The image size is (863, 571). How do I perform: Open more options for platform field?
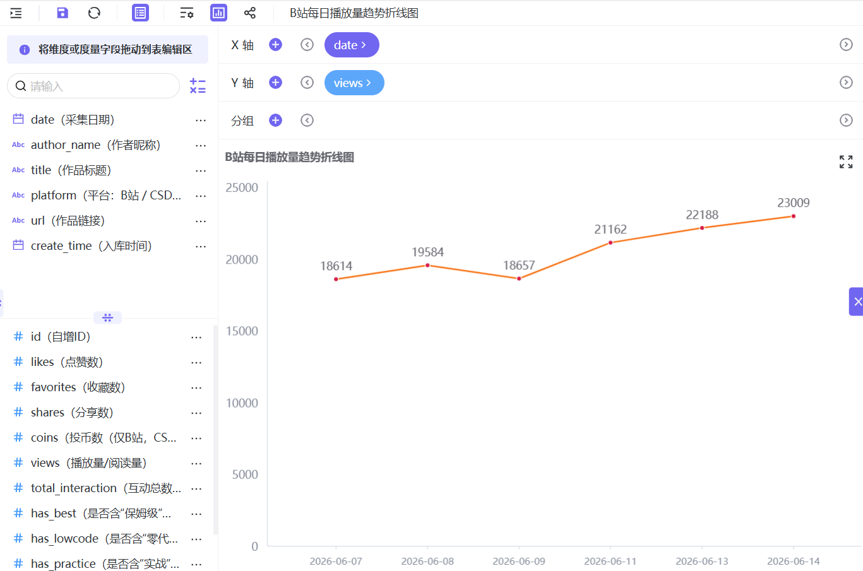tap(201, 196)
